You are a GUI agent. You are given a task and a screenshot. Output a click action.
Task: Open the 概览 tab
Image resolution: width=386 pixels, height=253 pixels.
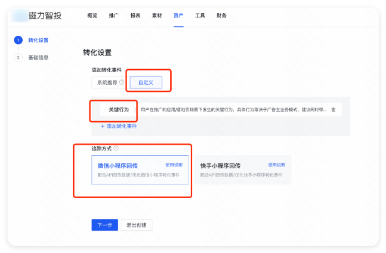(92, 16)
